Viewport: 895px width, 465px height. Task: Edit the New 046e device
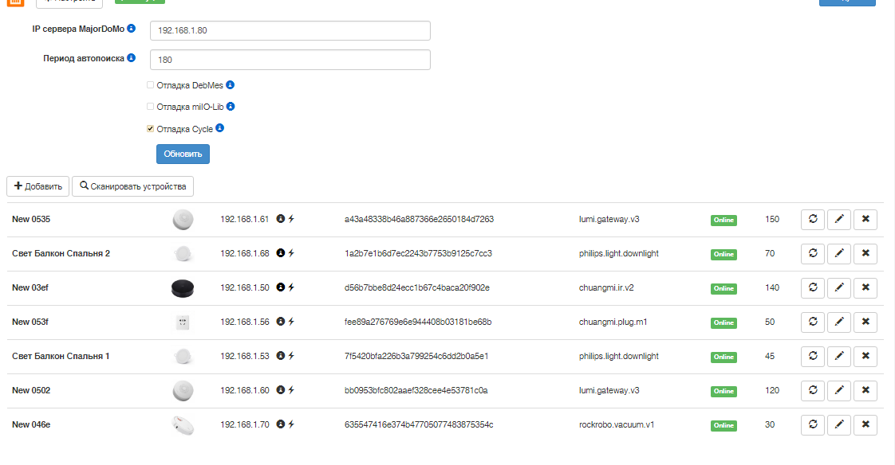click(839, 424)
